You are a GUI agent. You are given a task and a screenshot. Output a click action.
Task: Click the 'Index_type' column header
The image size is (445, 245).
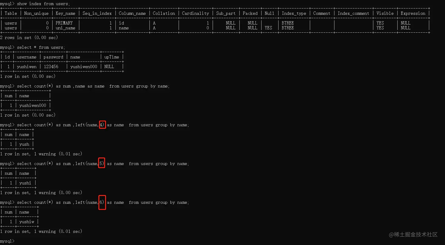[294, 13]
